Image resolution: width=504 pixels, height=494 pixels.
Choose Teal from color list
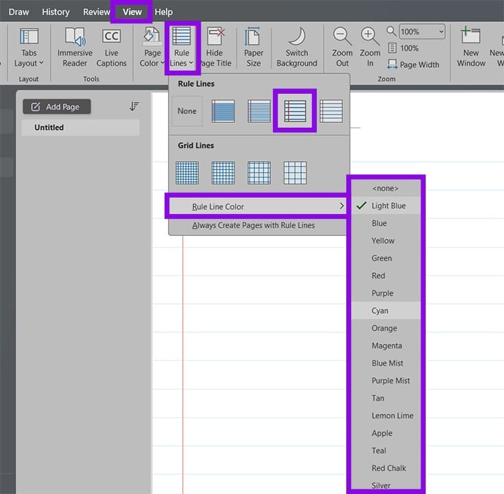point(385,451)
